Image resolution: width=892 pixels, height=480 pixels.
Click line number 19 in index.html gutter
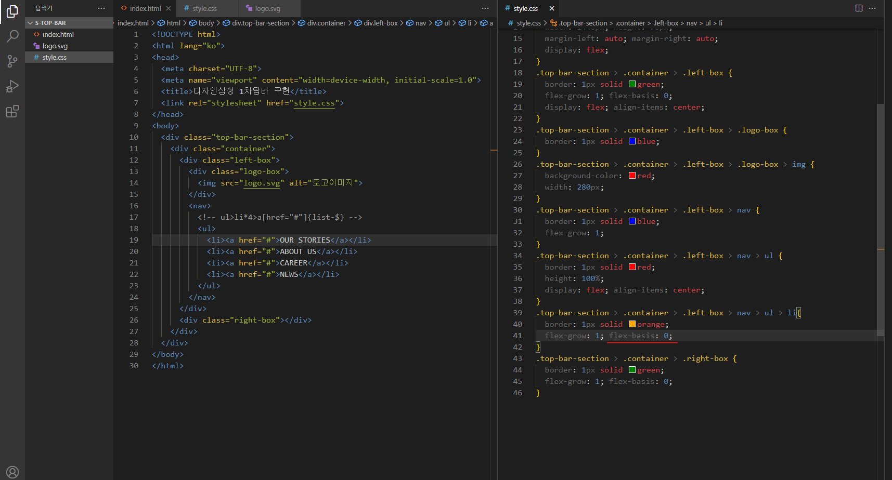(x=134, y=240)
